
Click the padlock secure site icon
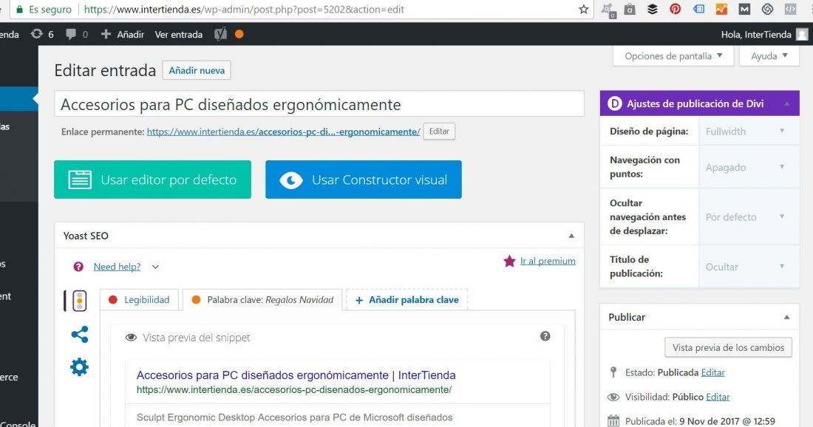tap(20, 10)
